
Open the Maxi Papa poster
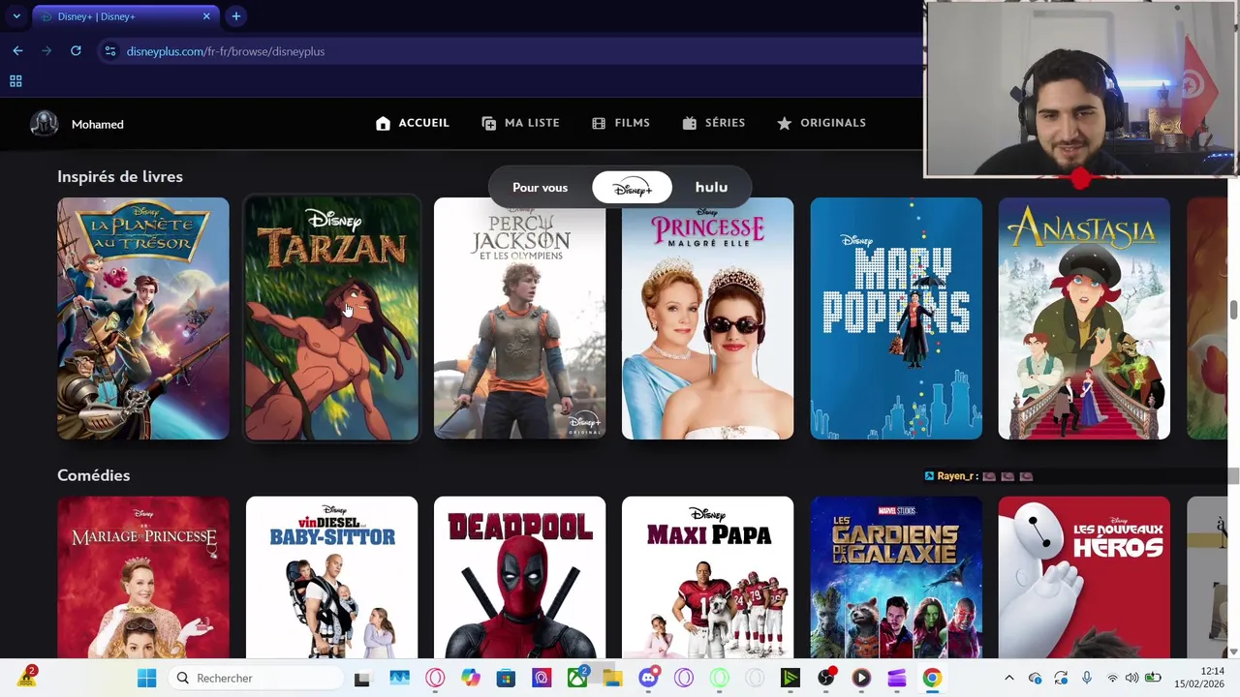pyautogui.click(x=707, y=578)
